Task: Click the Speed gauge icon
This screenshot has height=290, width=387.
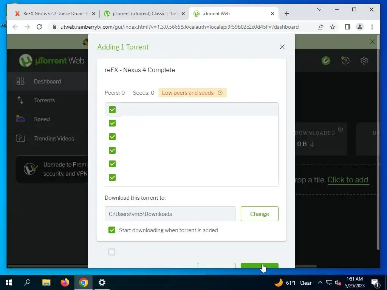Action: (20, 119)
